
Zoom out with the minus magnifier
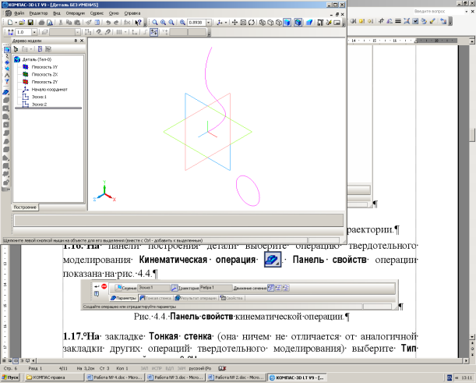click(171, 23)
